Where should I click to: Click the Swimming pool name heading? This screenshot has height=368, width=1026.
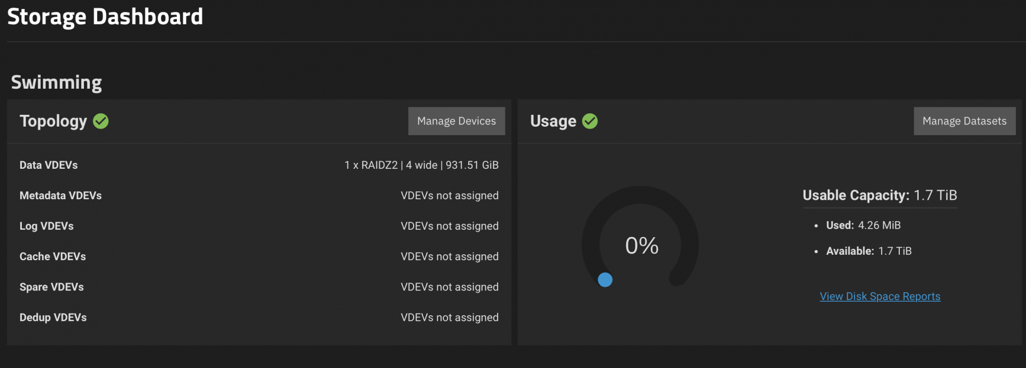tap(56, 82)
